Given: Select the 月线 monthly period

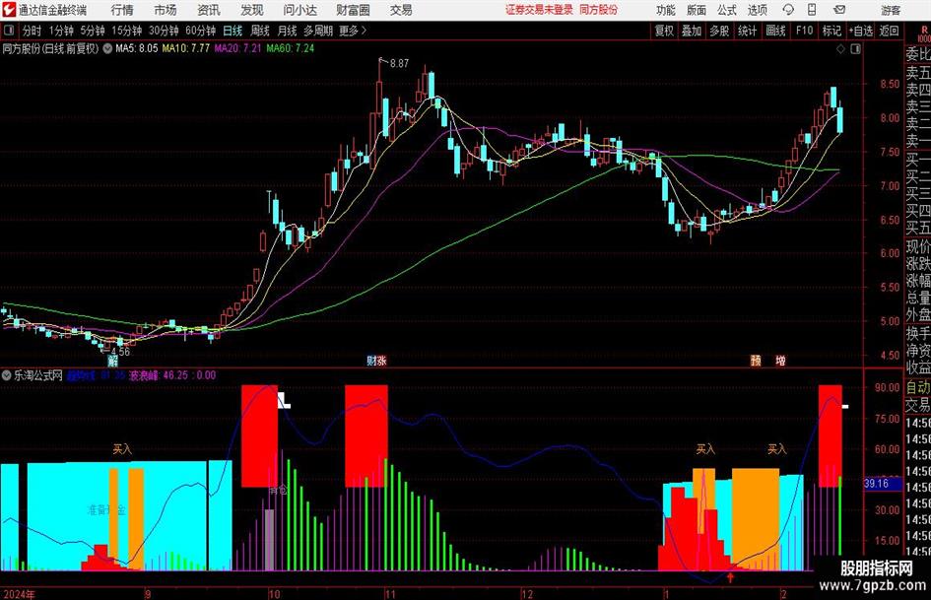Looking at the screenshot, I should [x=287, y=31].
